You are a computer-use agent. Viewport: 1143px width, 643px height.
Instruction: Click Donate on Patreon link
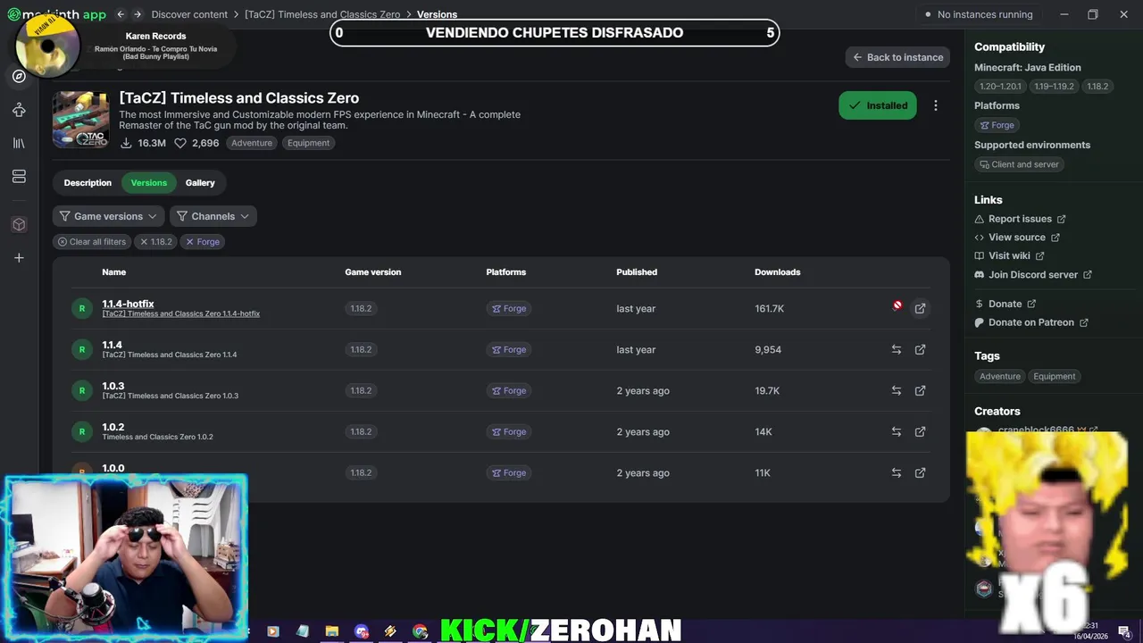(x=1031, y=322)
